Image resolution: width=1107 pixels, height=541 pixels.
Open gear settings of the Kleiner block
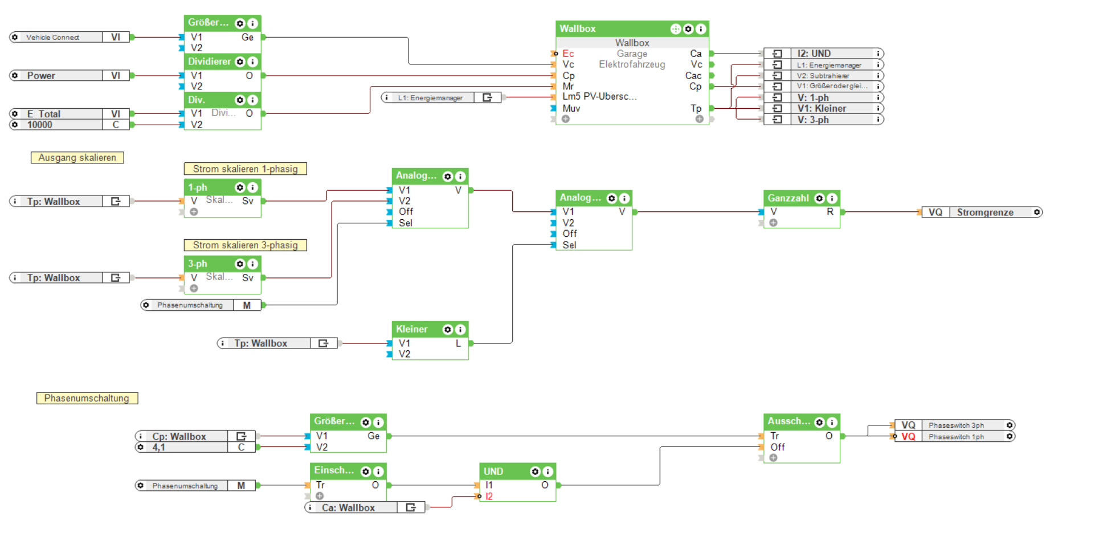(x=448, y=329)
